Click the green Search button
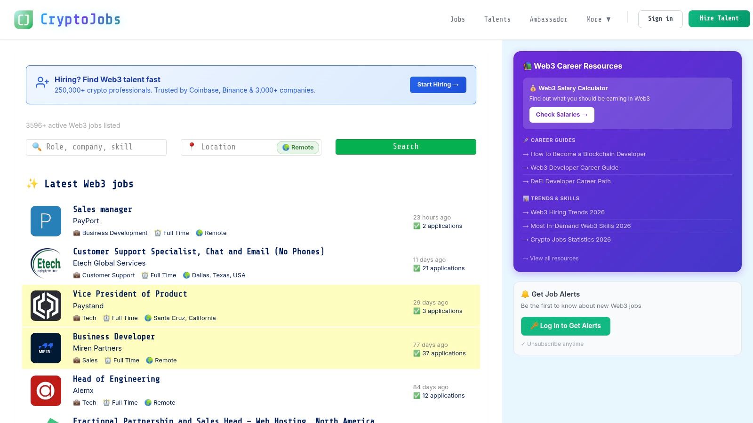Image resolution: width=753 pixels, height=423 pixels. (406, 147)
